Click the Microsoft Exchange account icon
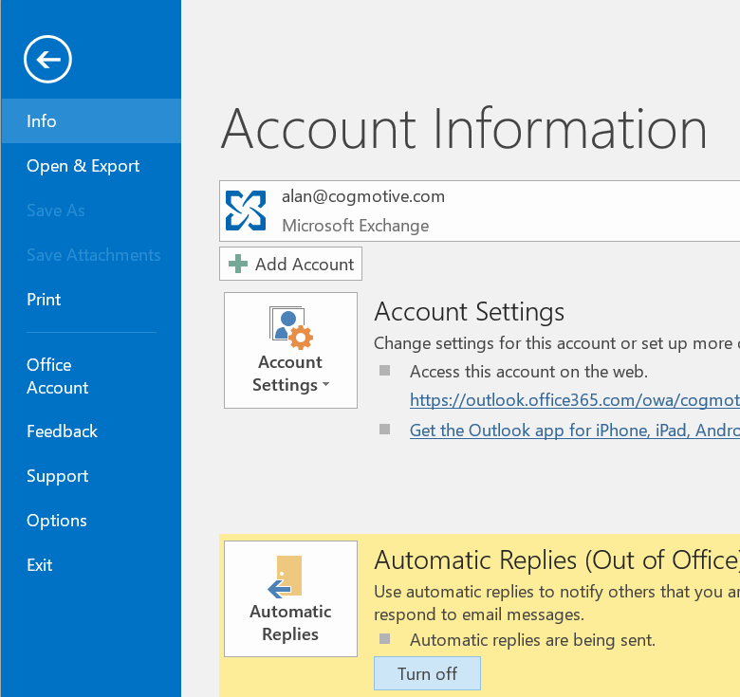Screen dimensions: 740x697 tap(245, 211)
